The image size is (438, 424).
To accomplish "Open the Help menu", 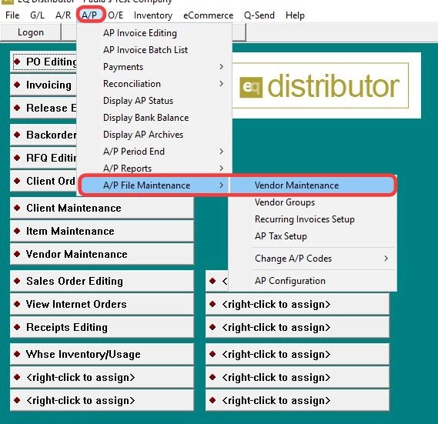I will click(x=295, y=15).
